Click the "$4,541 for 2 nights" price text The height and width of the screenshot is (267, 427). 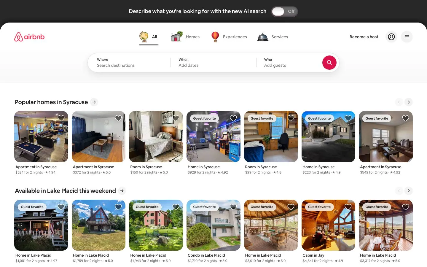click(x=318, y=261)
